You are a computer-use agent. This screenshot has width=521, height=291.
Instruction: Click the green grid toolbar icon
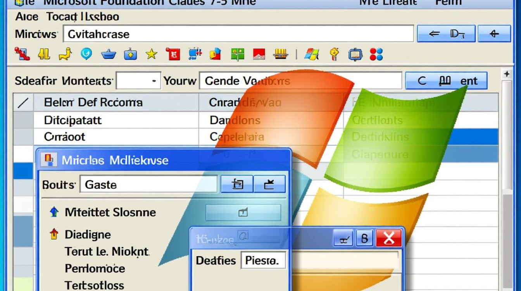pyautogui.click(x=238, y=54)
